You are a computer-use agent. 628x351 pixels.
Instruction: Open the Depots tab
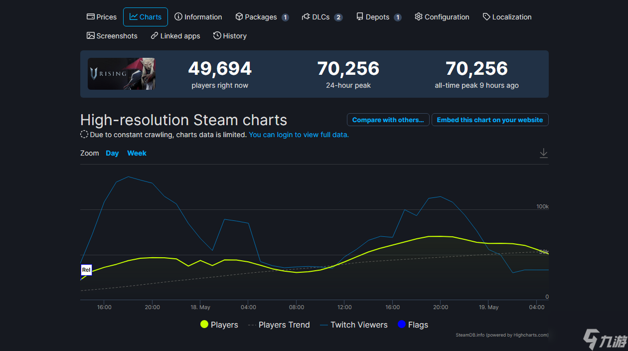379,17
